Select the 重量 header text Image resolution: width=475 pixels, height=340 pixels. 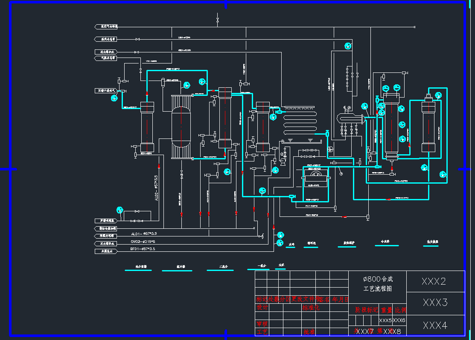387,310
